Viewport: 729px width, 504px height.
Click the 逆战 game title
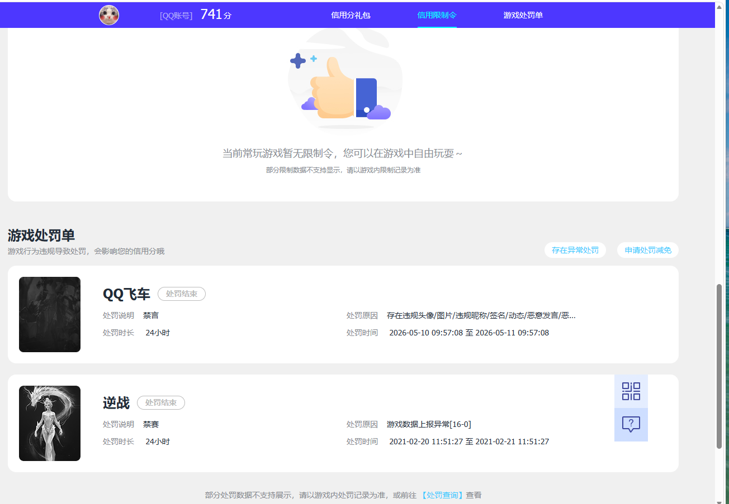116,403
